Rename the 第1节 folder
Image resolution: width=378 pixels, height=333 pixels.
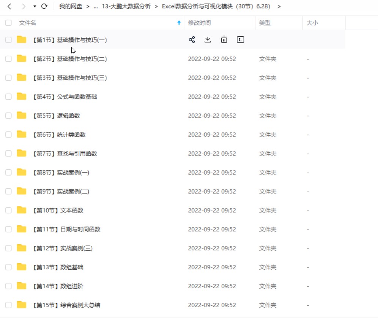pos(240,40)
